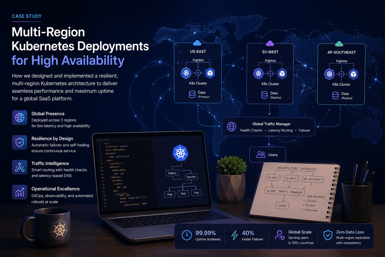The height and width of the screenshot is (257, 385).
Task: Click the hand-drawn EU-WEST box on the notebook
Action: (x=291, y=178)
